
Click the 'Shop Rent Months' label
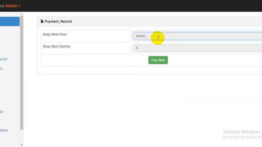tap(56, 47)
